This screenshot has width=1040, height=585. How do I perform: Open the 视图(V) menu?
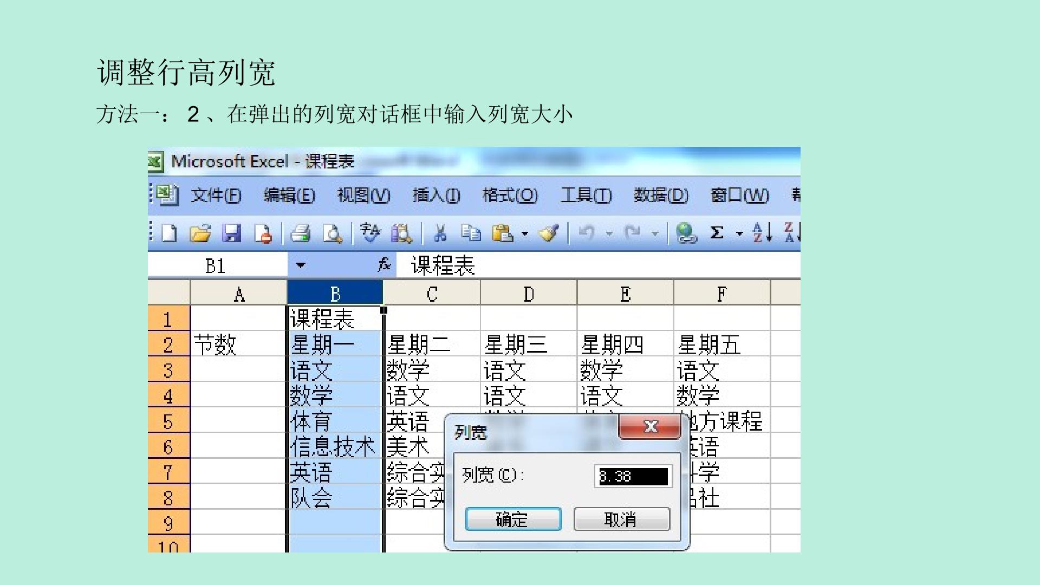(363, 196)
